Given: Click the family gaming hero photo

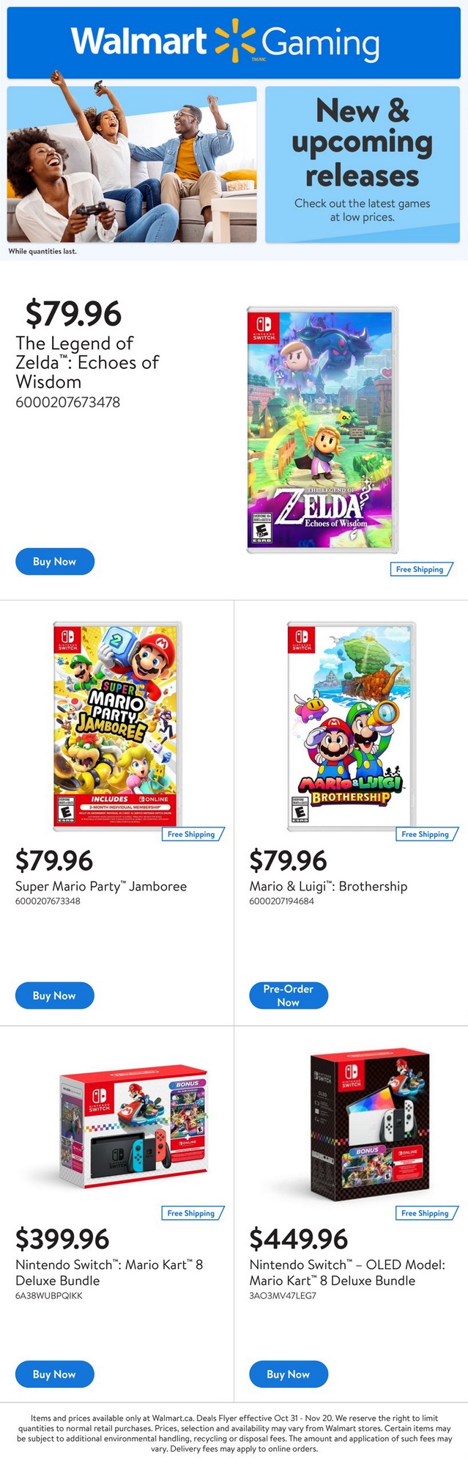Looking at the screenshot, I should tap(132, 164).
